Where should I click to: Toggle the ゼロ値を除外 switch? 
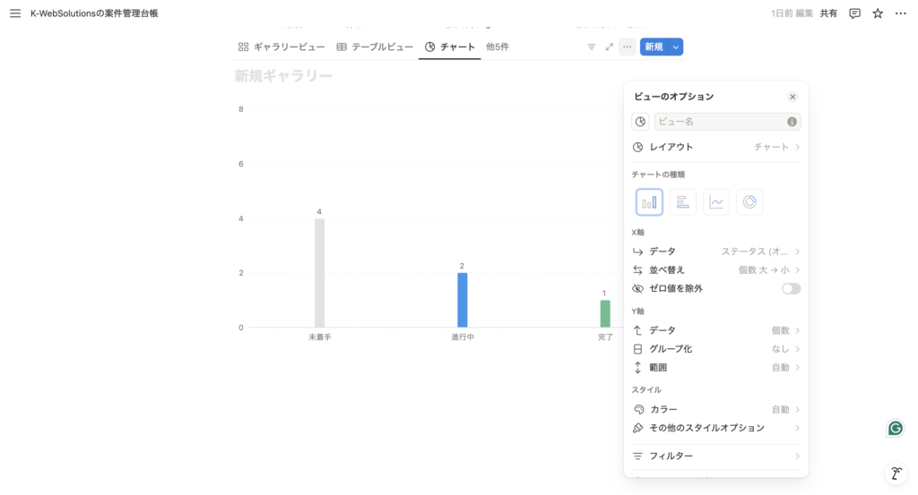point(791,288)
